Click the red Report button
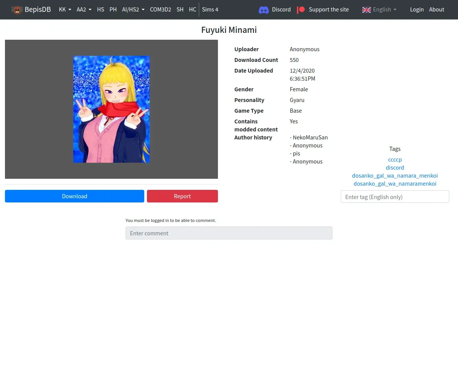Screen dimensions: 458x382 click(182, 196)
